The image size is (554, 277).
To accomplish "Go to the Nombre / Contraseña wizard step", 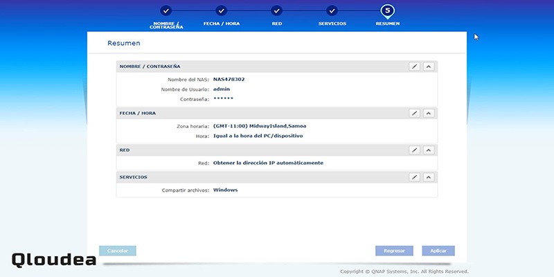I will pos(166,10).
